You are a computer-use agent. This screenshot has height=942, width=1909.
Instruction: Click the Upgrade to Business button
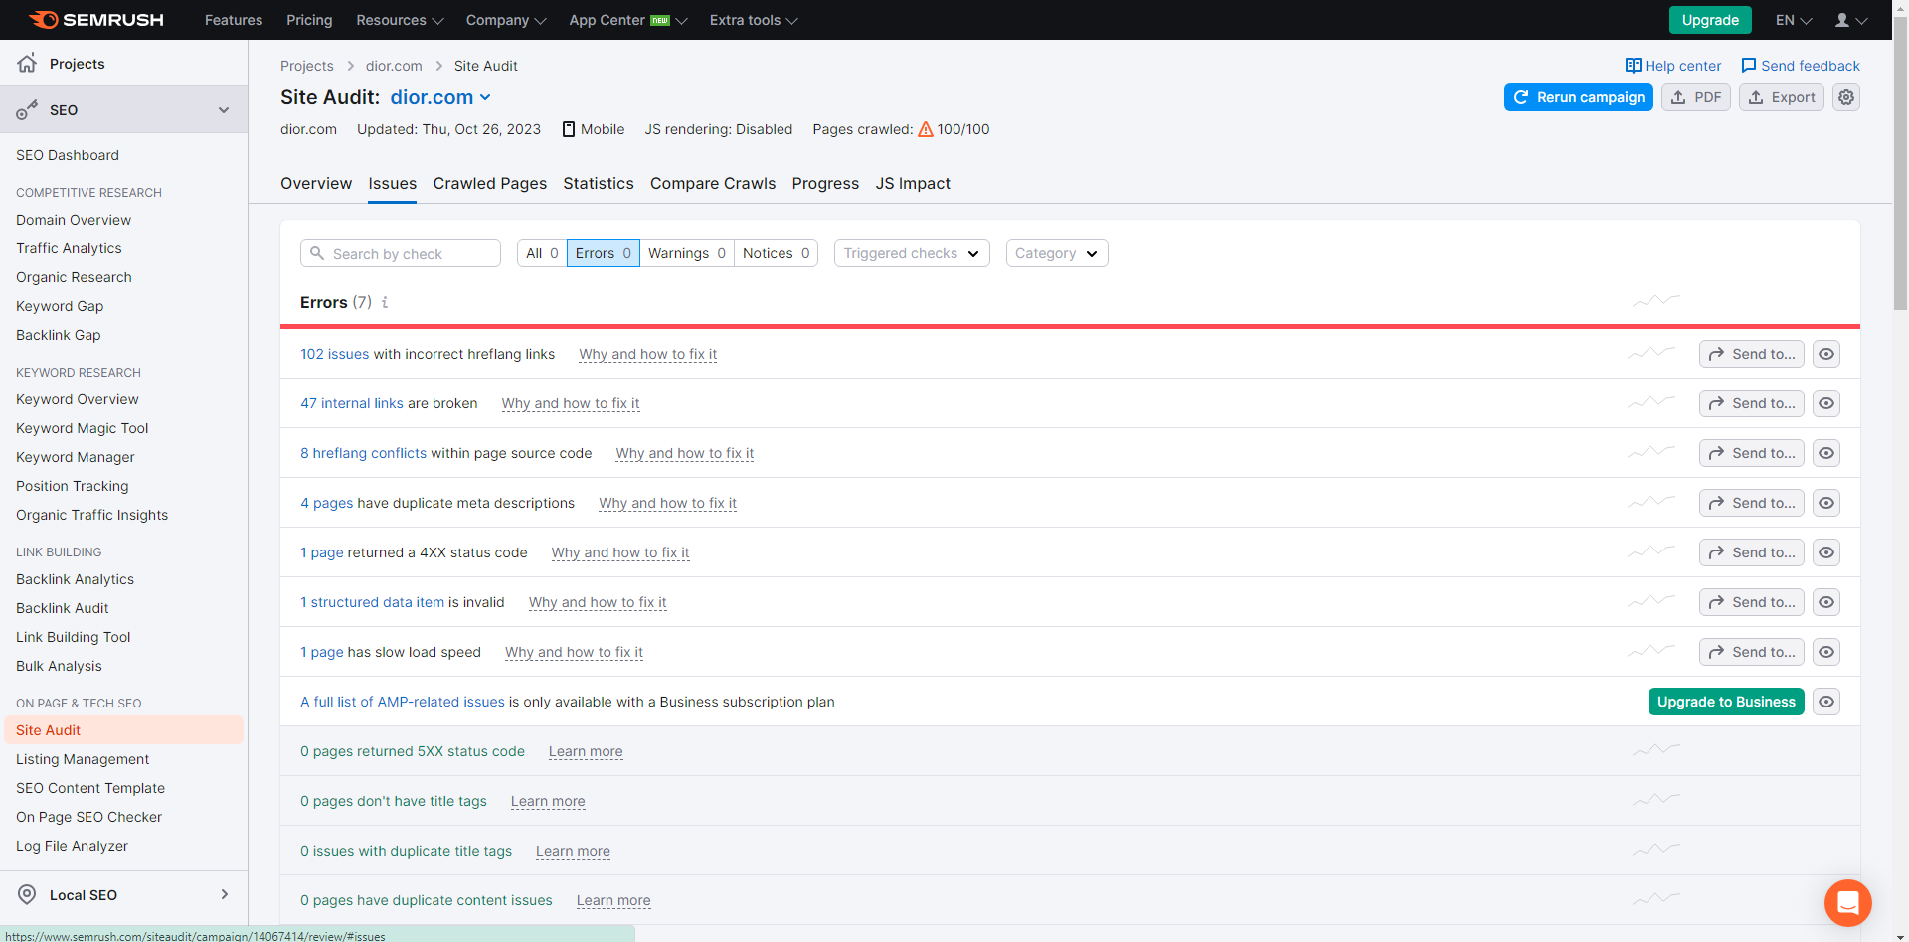(1726, 702)
